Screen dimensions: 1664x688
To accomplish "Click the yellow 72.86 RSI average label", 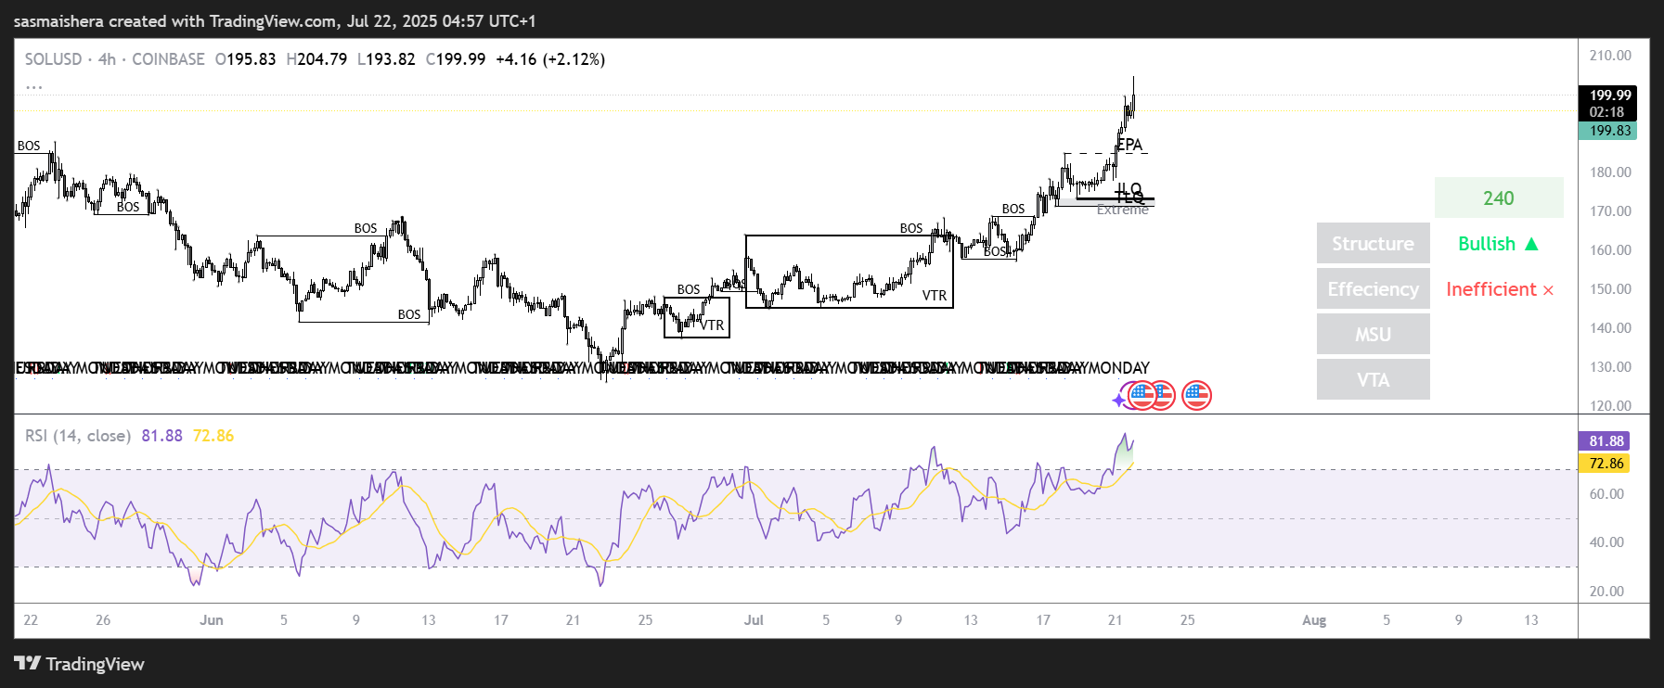I will (x=1606, y=464).
